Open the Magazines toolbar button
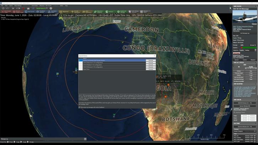 pyautogui.click(x=64, y=12)
